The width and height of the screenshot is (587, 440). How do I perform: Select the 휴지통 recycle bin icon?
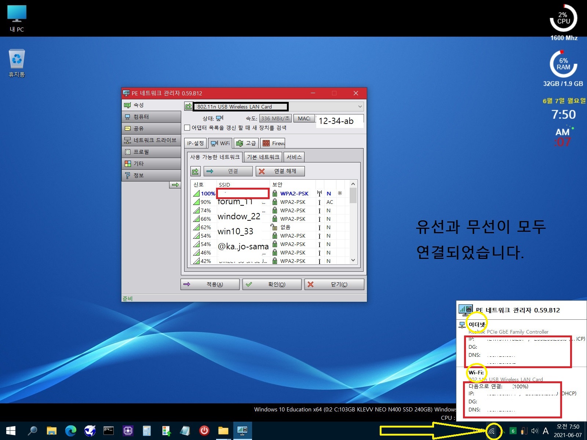coord(17,63)
